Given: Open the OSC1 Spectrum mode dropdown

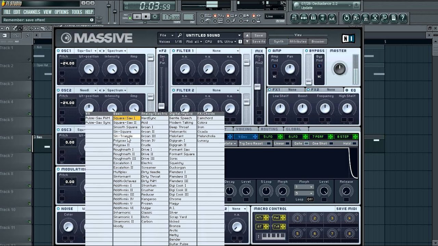Looking at the screenshot, I should (116, 51).
